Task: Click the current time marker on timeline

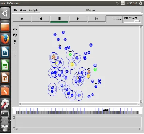Action: click(106, 110)
